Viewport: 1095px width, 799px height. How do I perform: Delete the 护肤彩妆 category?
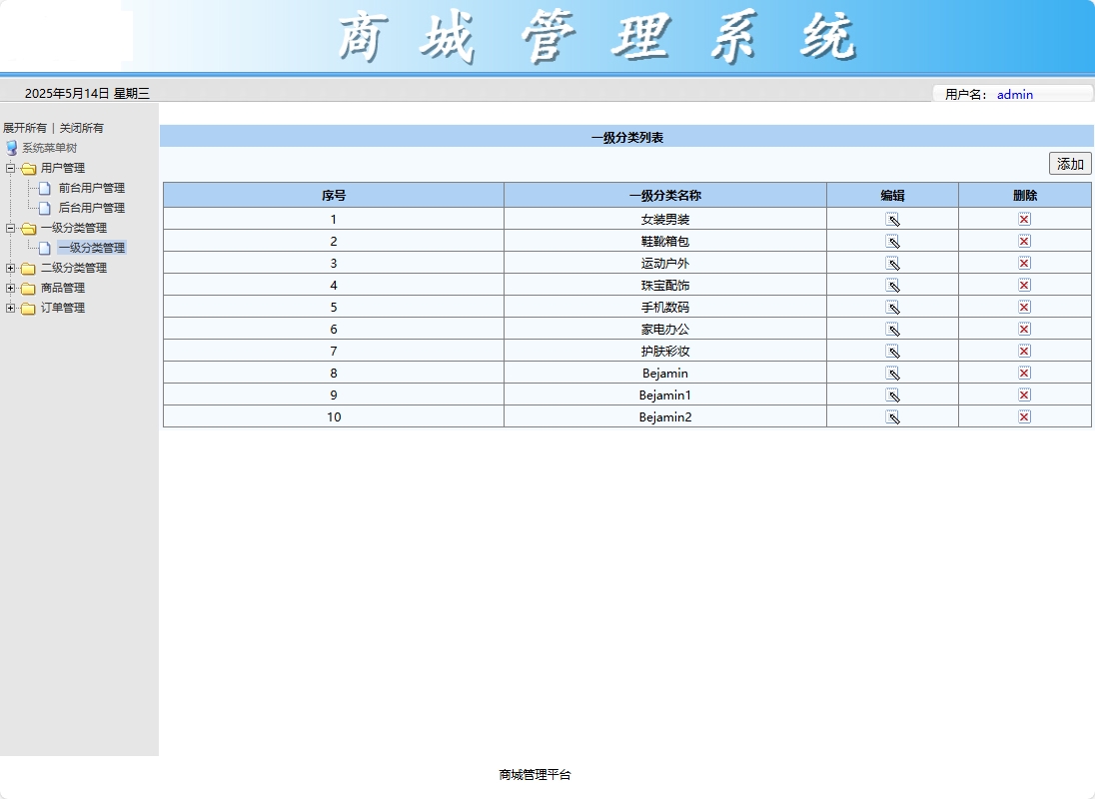1023,351
